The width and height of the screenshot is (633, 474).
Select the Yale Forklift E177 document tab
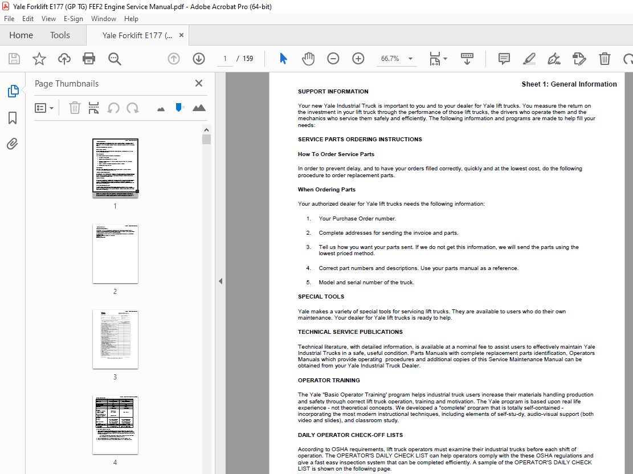(x=137, y=35)
